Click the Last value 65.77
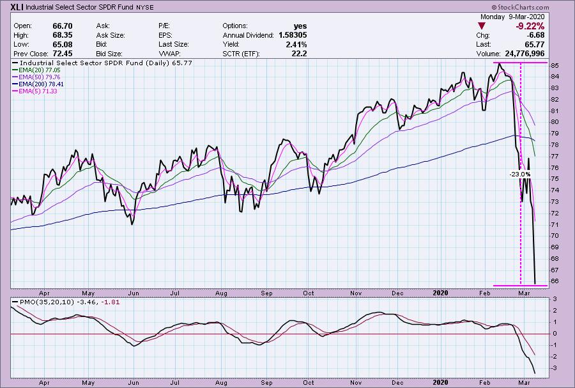Viewport: 575px width, 388px height. [535, 44]
